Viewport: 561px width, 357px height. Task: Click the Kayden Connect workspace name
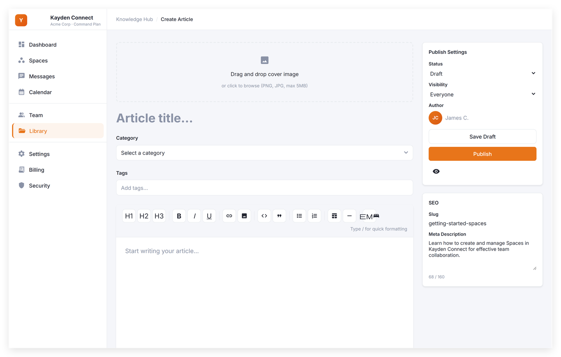[72, 18]
